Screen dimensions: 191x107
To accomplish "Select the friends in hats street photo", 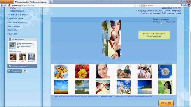I will 144,72.
